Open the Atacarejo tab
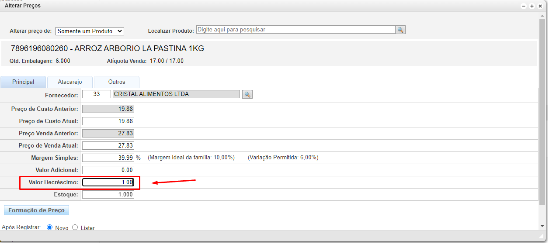The height and width of the screenshot is (244, 549). pyautogui.click(x=70, y=82)
